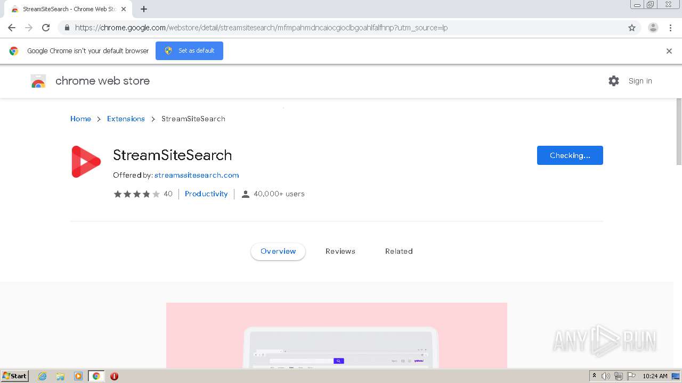
Task: Click the Chrome taskbar icon
Action: click(x=96, y=376)
